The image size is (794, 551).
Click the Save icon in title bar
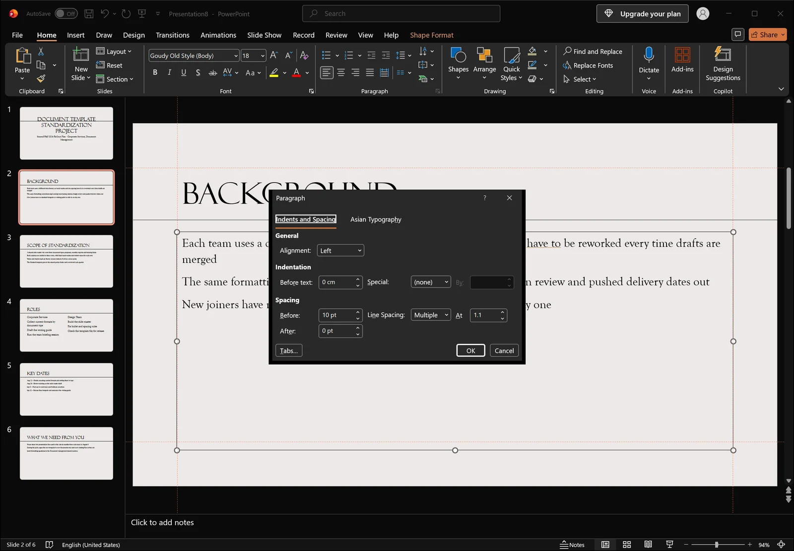click(x=89, y=13)
